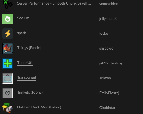This screenshot has width=143, height=114.
Task: Select the Untitled Duck Mod duck icon
Action: pyautogui.click(x=8, y=108)
